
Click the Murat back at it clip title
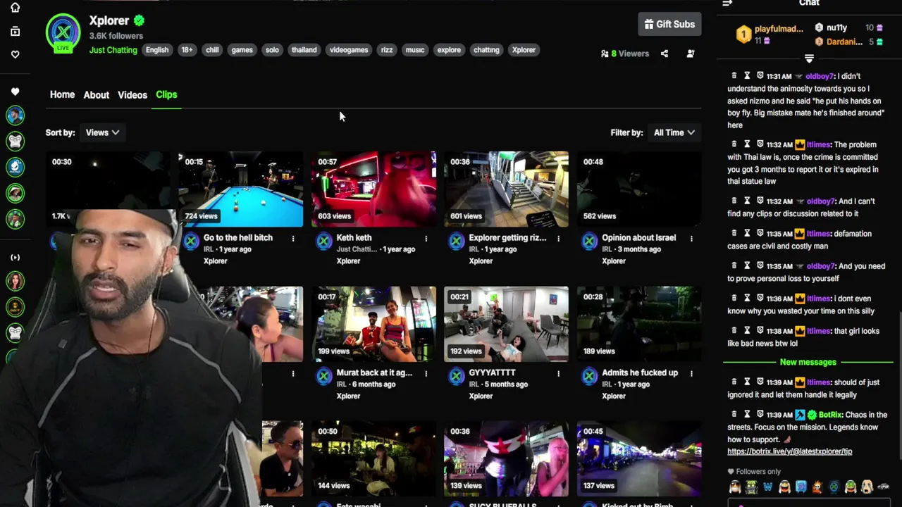coord(374,373)
